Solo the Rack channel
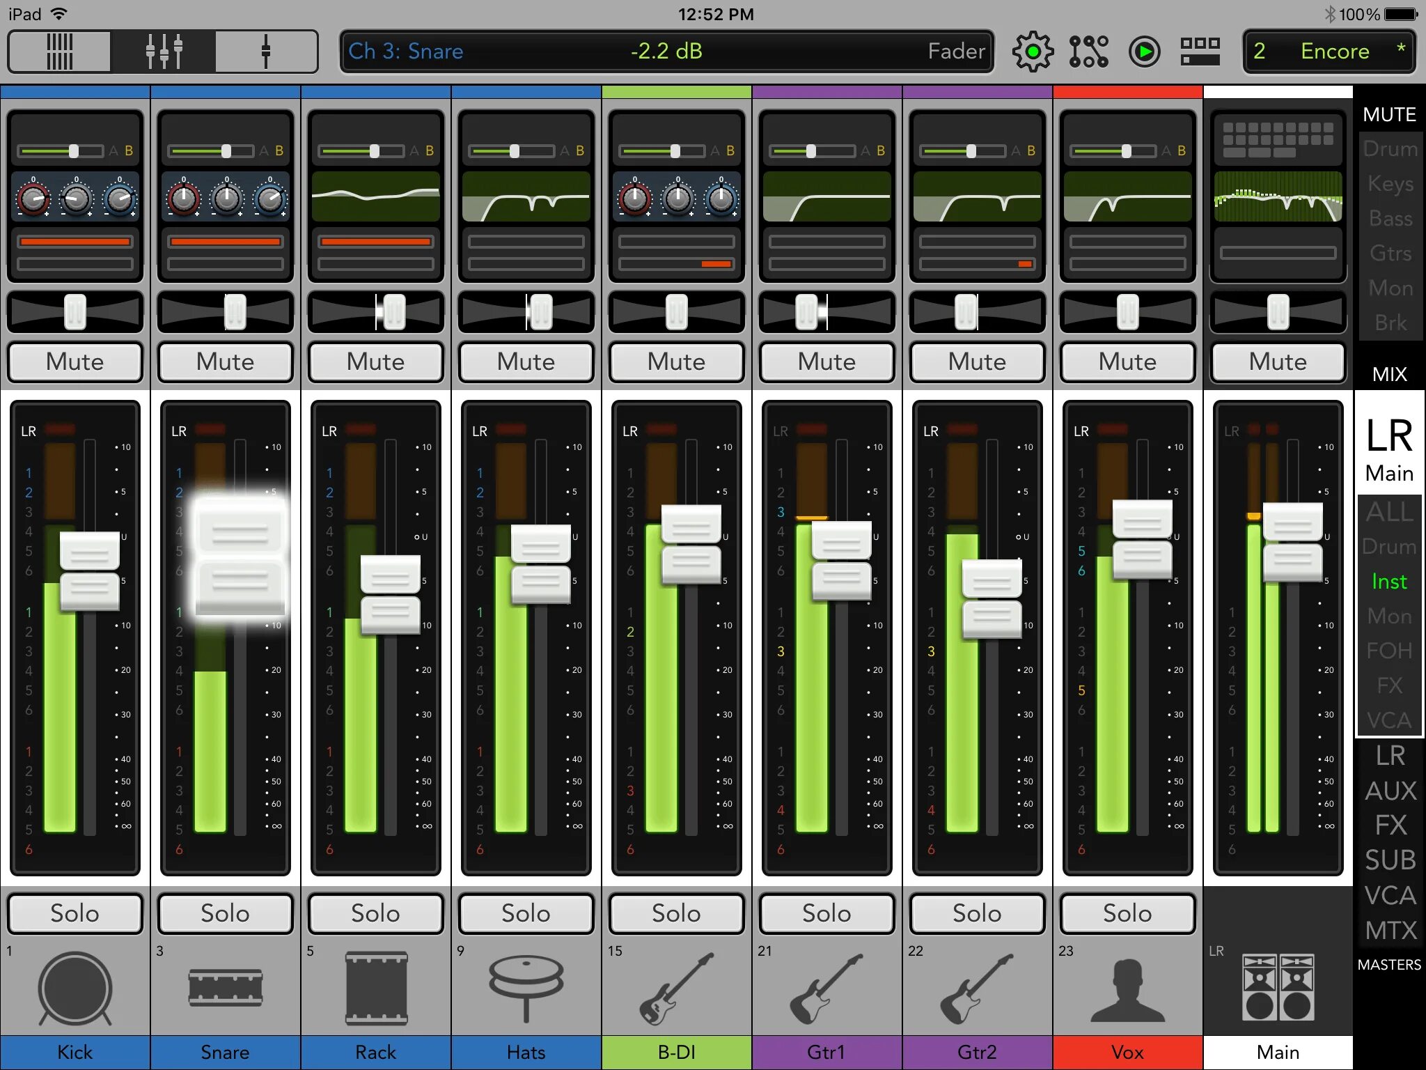The image size is (1426, 1070). (375, 913)
